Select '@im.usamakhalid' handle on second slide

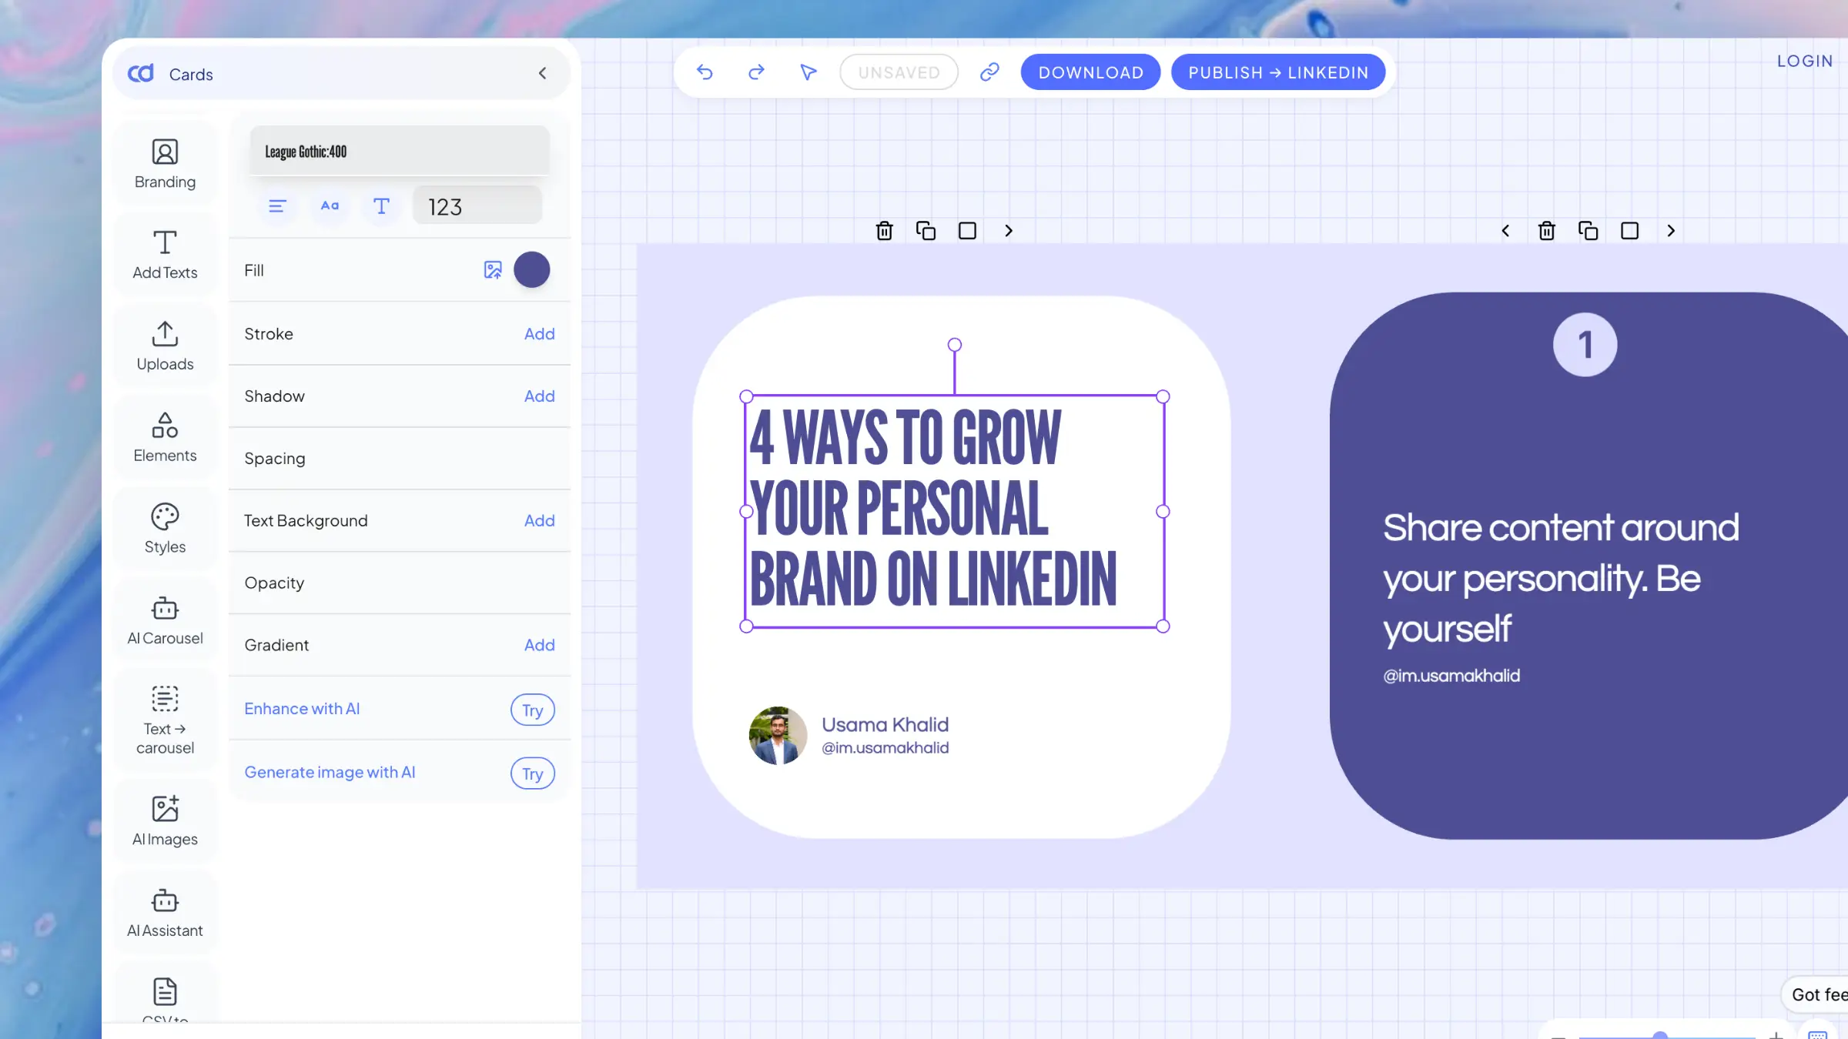[1451, 676]
